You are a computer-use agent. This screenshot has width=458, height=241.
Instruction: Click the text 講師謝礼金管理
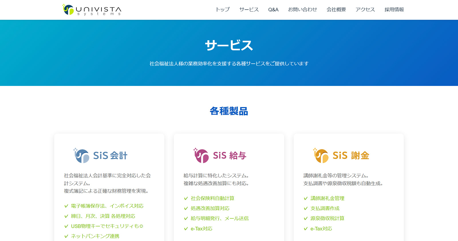(x=327, y=198)
